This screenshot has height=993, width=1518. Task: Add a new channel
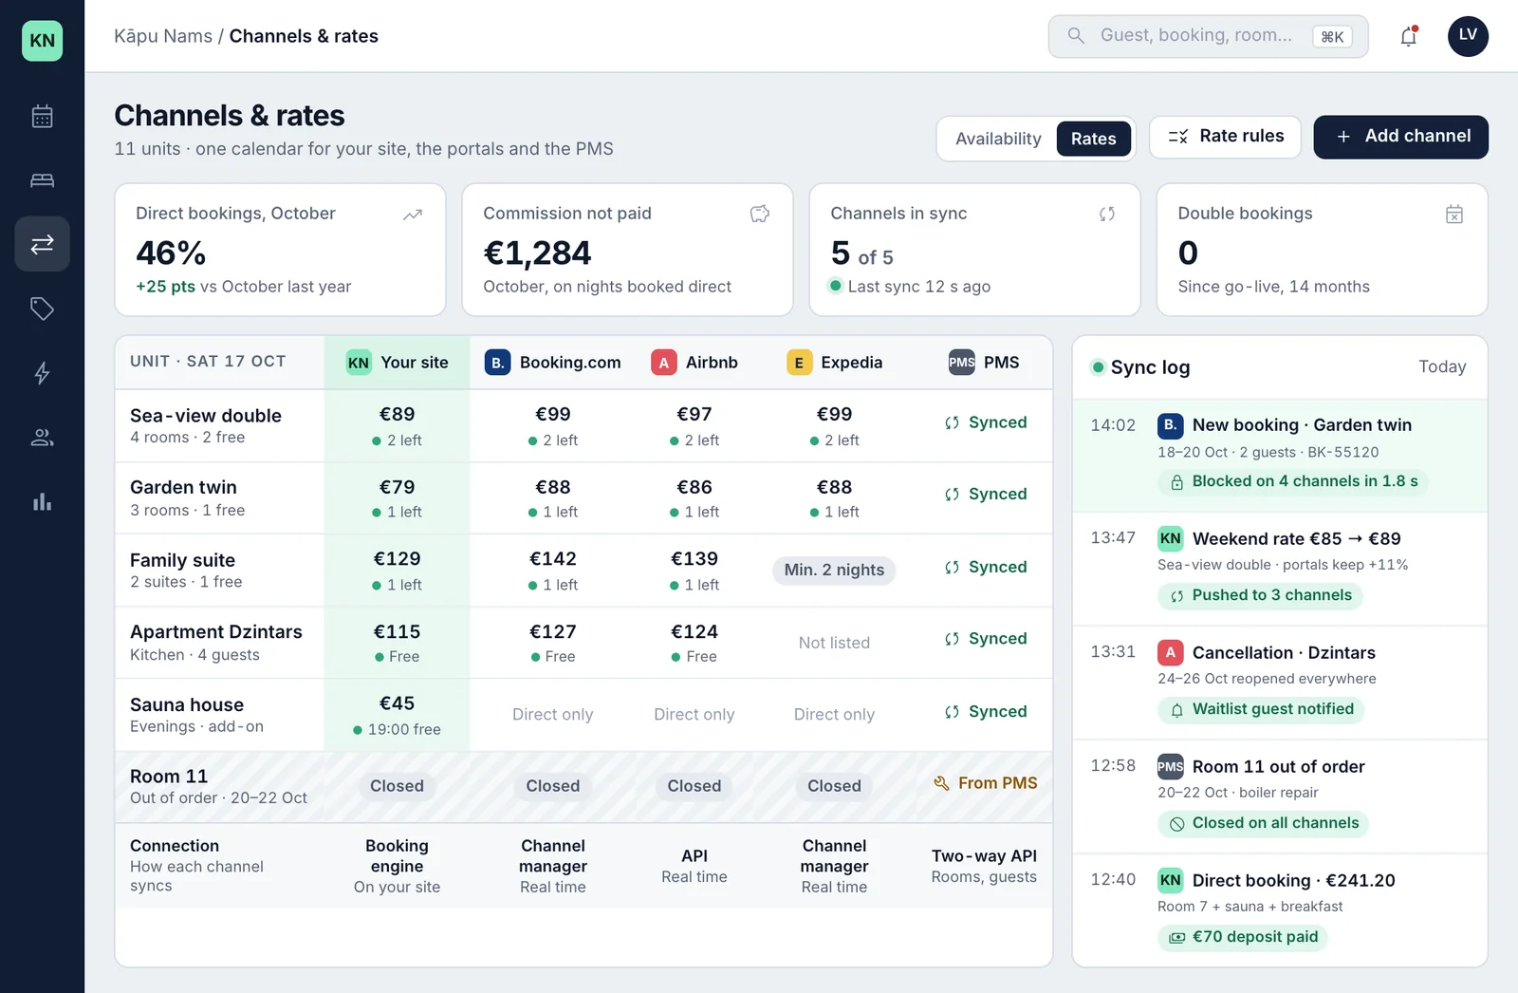[1400, 137]
